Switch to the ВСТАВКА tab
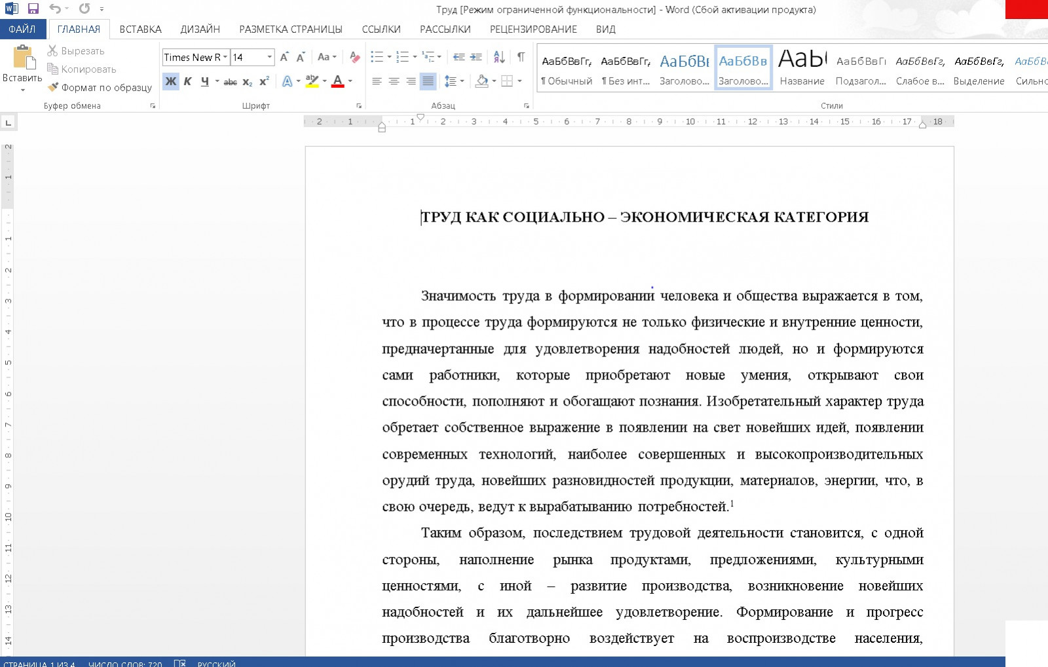The image size is (1048, 667). point(140,29)
